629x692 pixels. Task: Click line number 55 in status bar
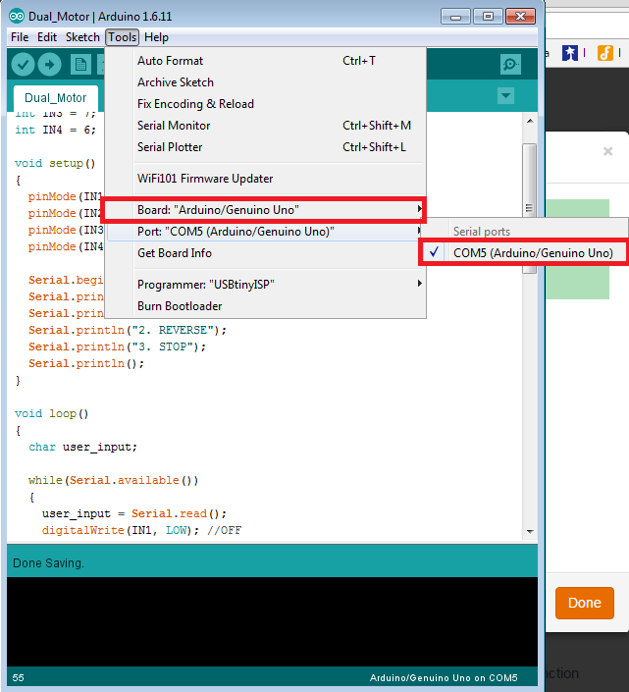click(x=18, y=678)
